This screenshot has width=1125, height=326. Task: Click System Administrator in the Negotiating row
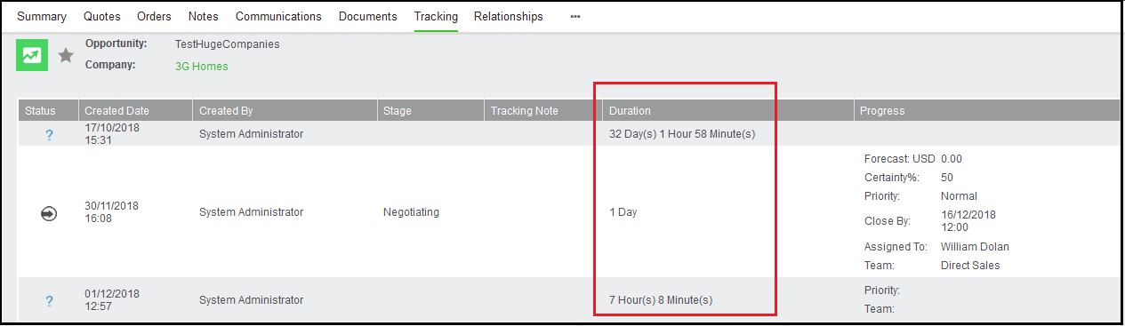[x=251, y=212]
